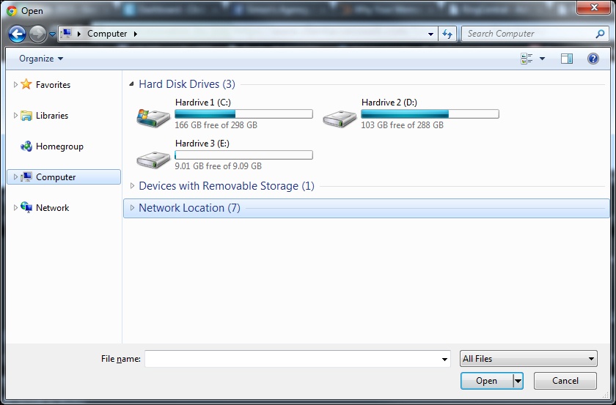Open the All Files type dropdown
Screen dimensions: 616x405
coord(528,359)
